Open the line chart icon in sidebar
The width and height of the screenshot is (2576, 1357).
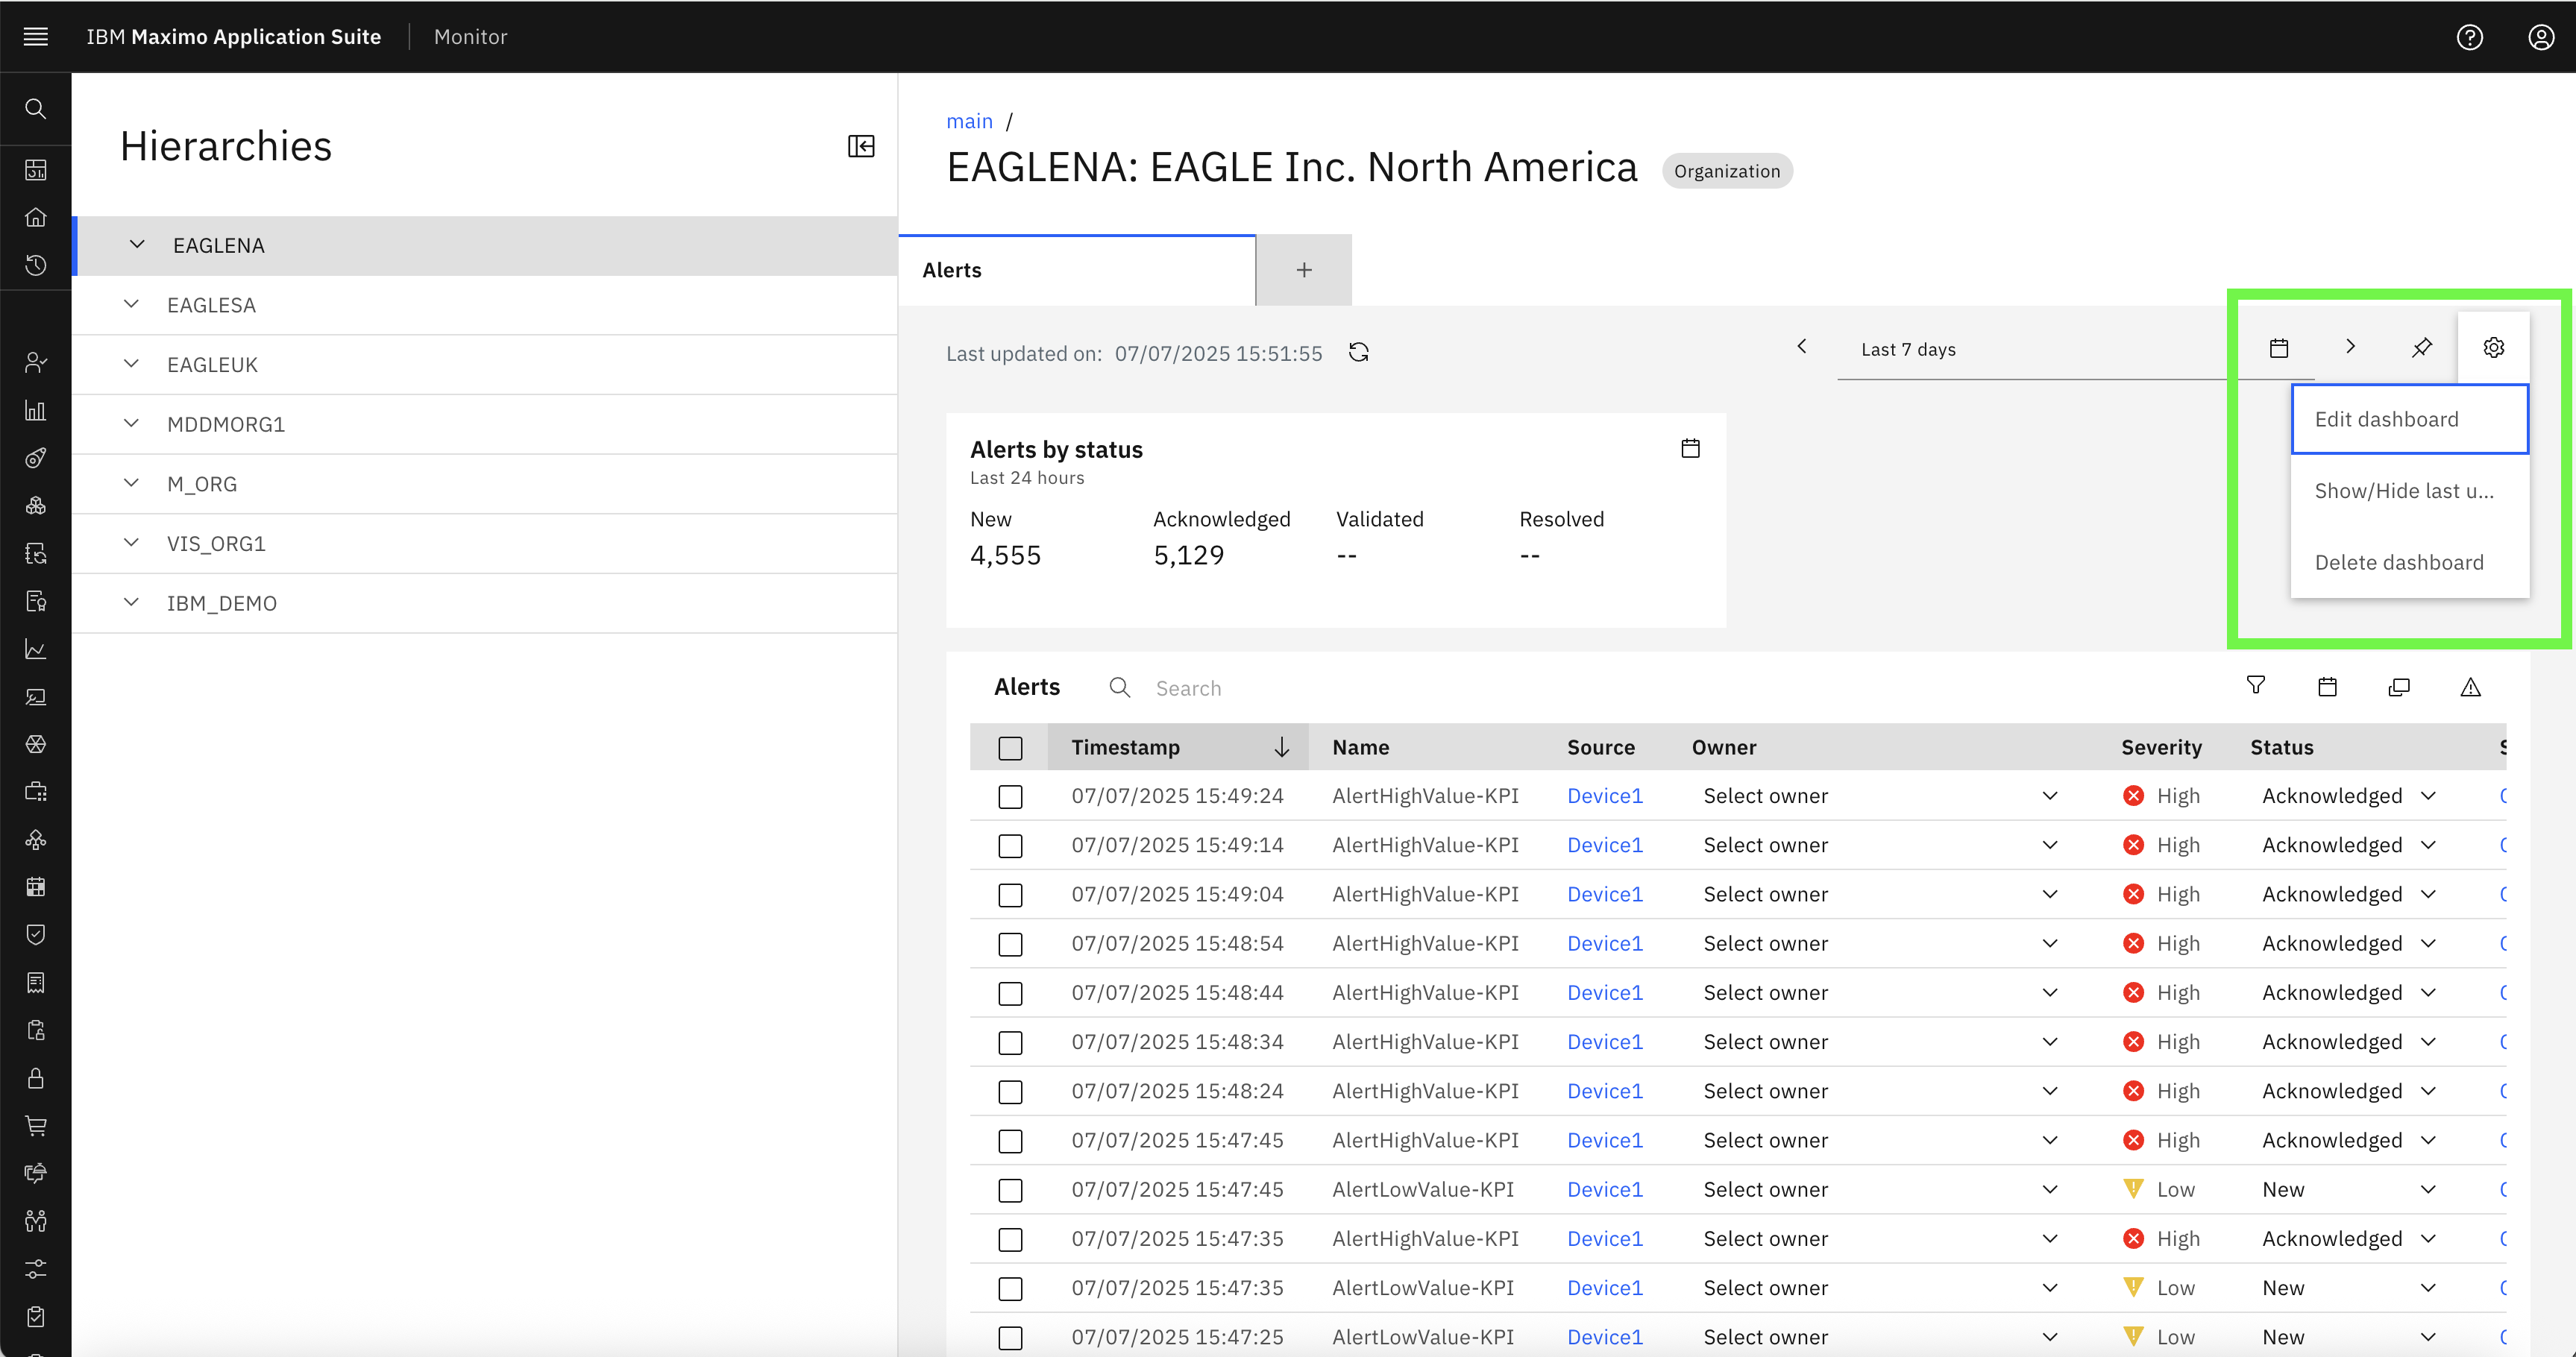36,649
